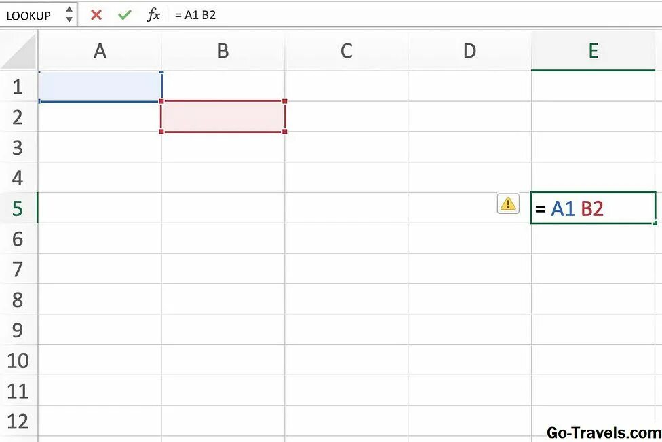Select column B header

(x=223, y=51)
